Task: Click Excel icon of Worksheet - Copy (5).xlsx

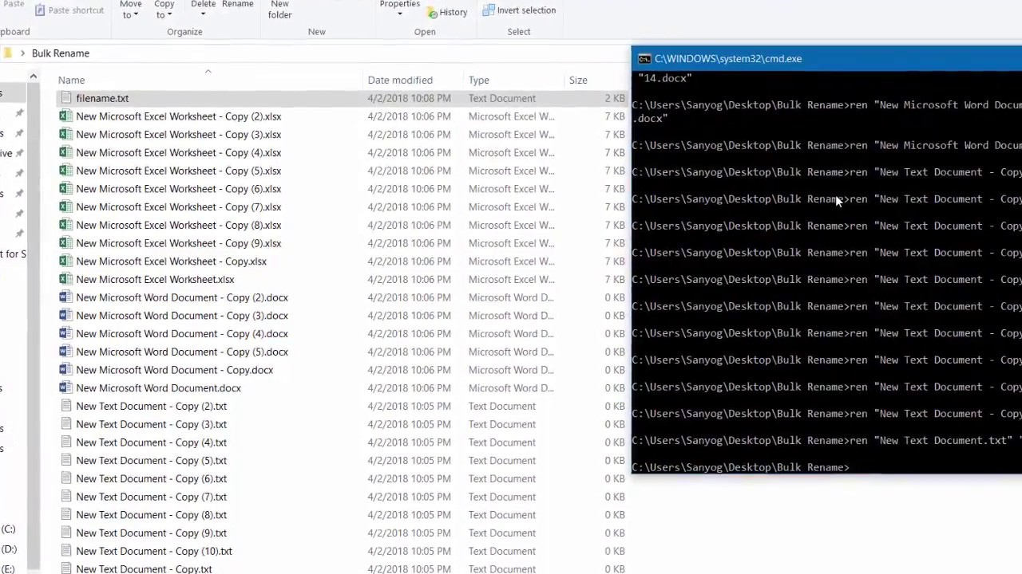Action: coord(65,171)
